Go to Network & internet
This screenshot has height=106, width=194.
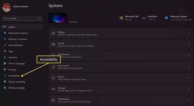18,39
